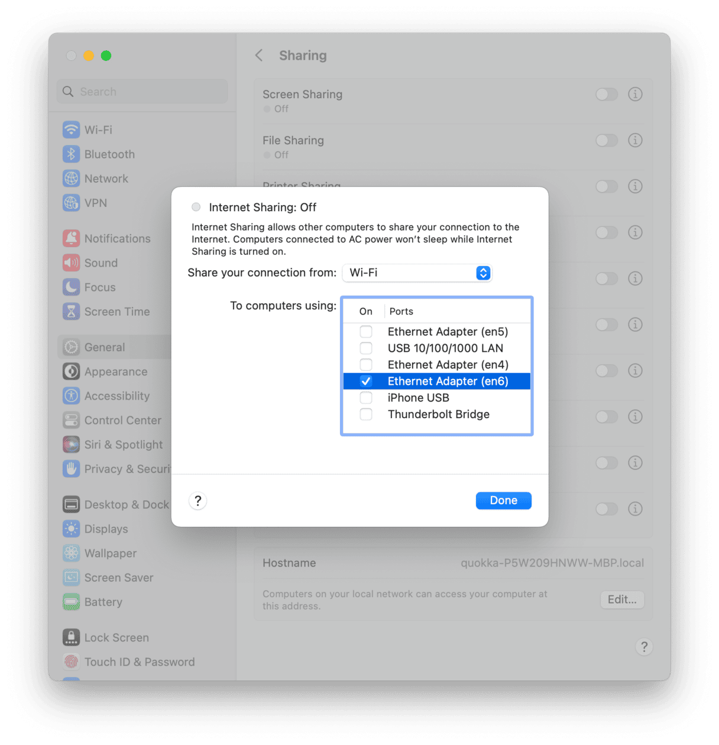Open the Privacy & Security hand icon
The width and height of the screenshot is (719, 745).
click(x=71, y=468)
